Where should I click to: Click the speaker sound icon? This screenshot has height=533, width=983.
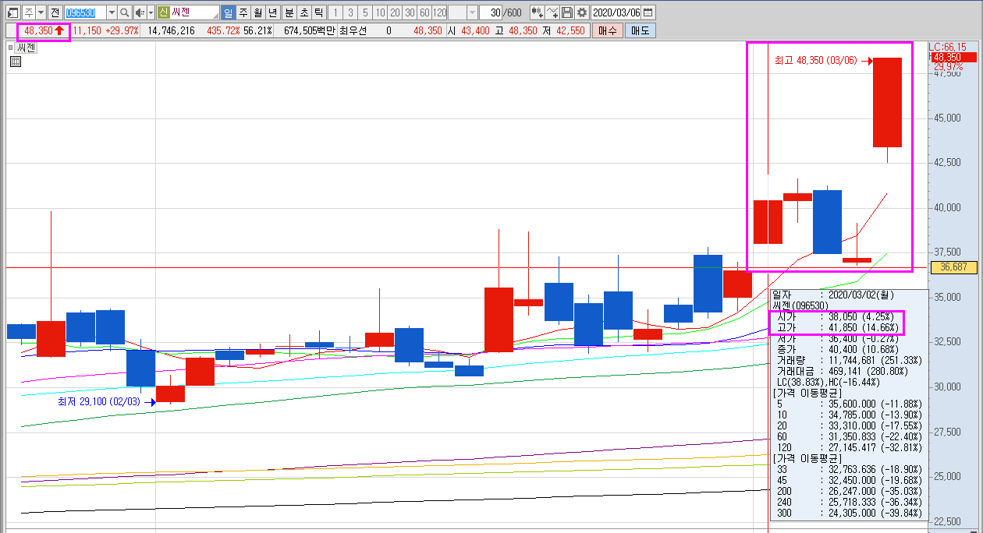[139, 12]
